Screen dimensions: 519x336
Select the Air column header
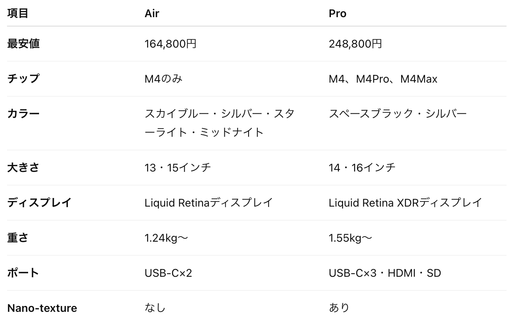pos(152,13)
